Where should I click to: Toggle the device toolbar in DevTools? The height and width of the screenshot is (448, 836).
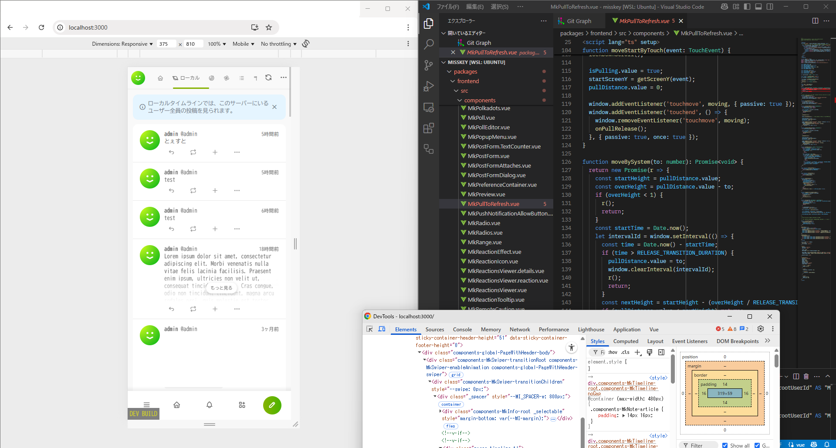pyautogui.click(x=382, y=329)
